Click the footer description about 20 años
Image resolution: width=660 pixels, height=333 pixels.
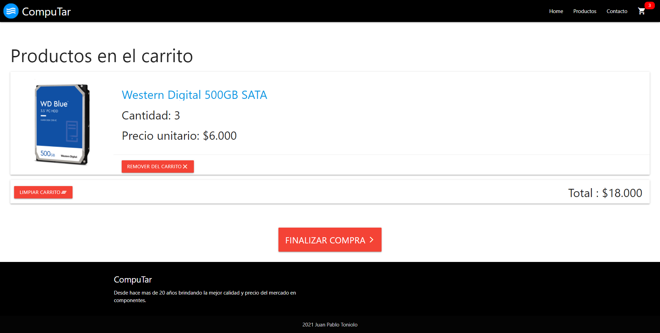(x=205, y=297)
